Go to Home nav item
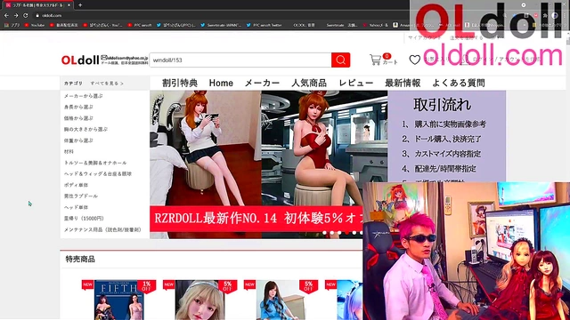 click(x=221, y=83)
